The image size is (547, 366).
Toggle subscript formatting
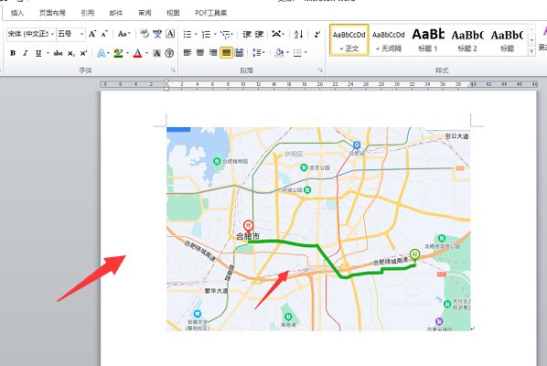pyautogui.click(x=71, y=53)
